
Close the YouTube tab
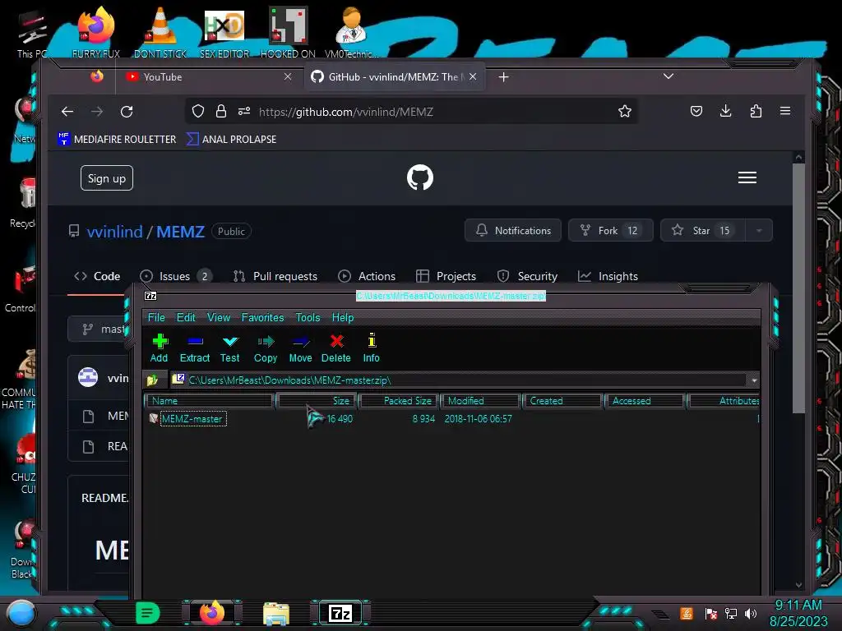288,76
